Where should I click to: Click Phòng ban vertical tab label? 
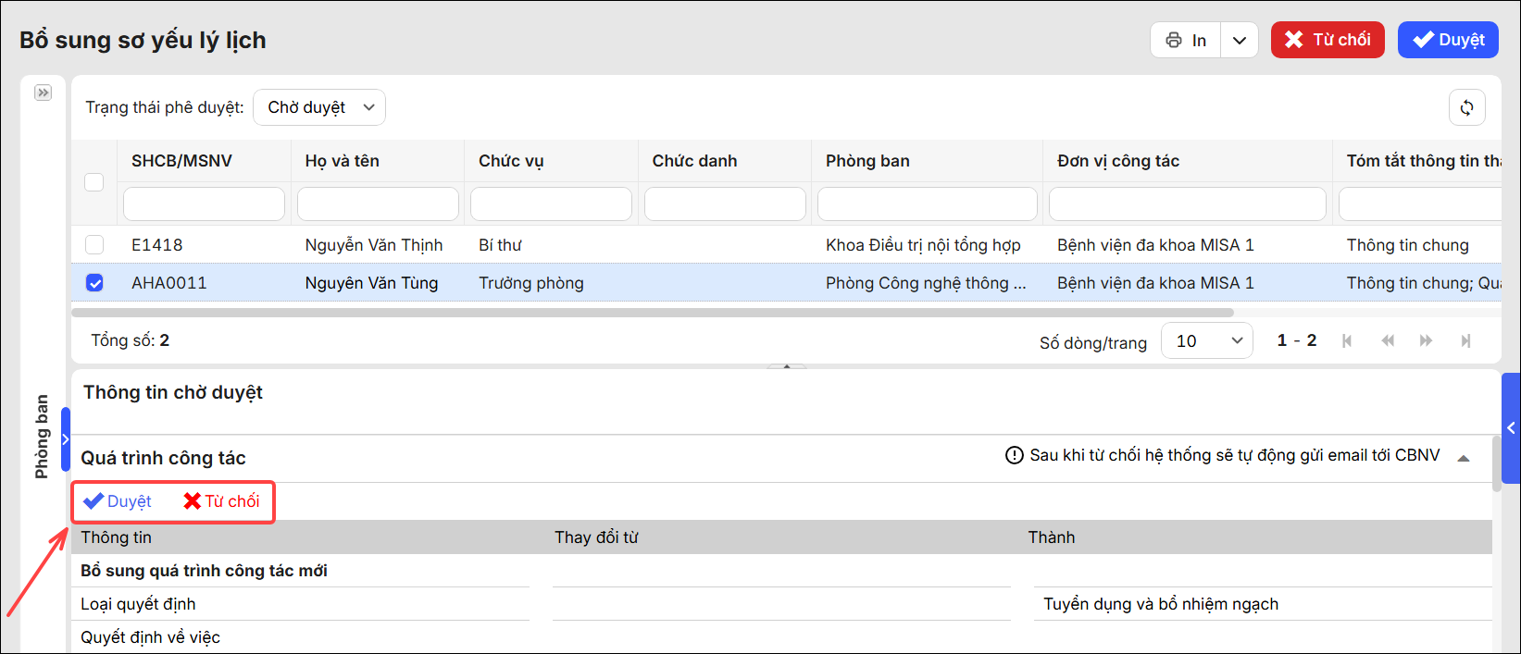(42, 437)
